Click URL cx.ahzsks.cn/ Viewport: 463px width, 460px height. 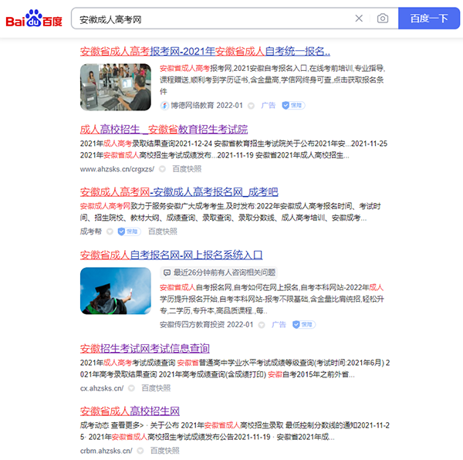point(102,388)
